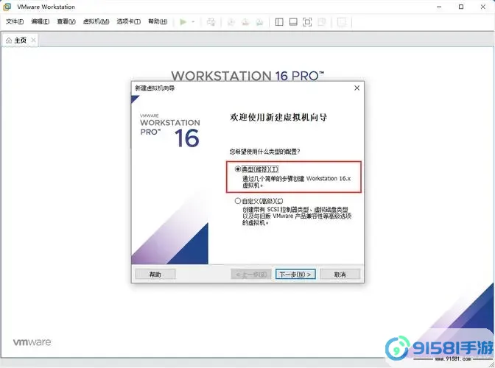Select the 自定义(高级) radio option
495x368 pixels.
238,201
